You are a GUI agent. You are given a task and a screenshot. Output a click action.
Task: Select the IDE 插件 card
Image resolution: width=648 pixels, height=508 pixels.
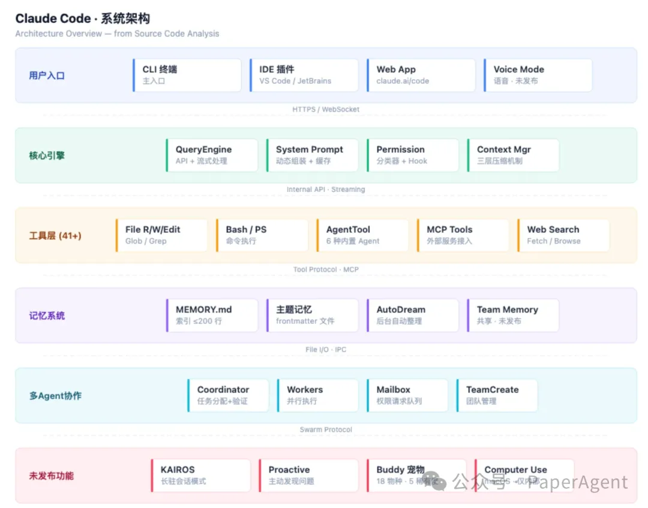[304, 75]
